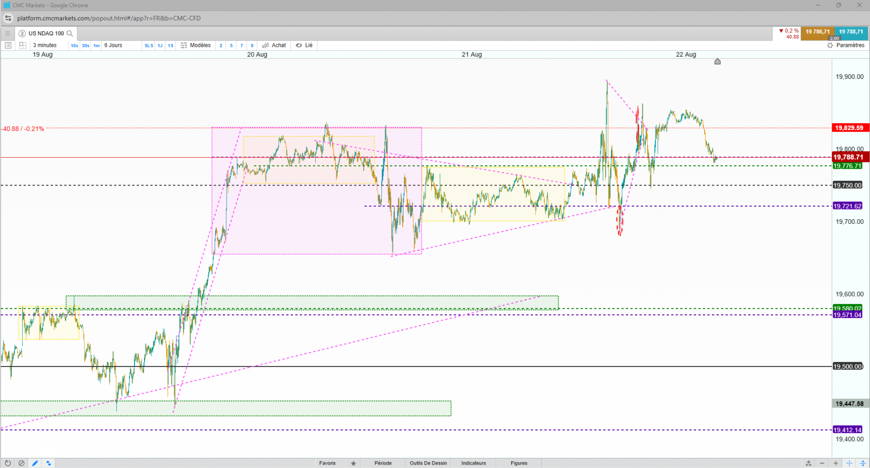Image resolution: width=870 pixels, height=468 pixels.
Task: Expand the Modèles templates dropdown
Action: [x=196, y=45]
